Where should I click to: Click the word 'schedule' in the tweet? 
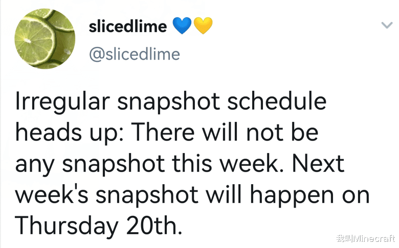[x=277, y=101]
